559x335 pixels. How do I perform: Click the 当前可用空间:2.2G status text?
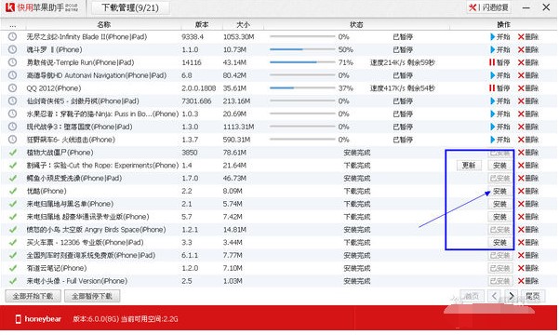(150, 319)
